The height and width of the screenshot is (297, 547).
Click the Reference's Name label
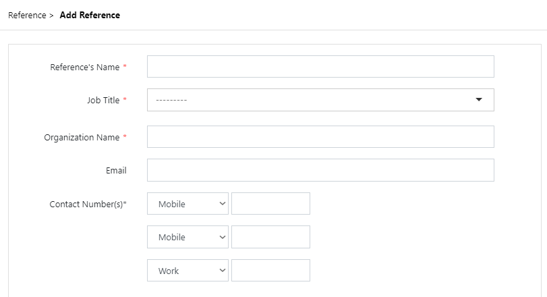point(84,67)
